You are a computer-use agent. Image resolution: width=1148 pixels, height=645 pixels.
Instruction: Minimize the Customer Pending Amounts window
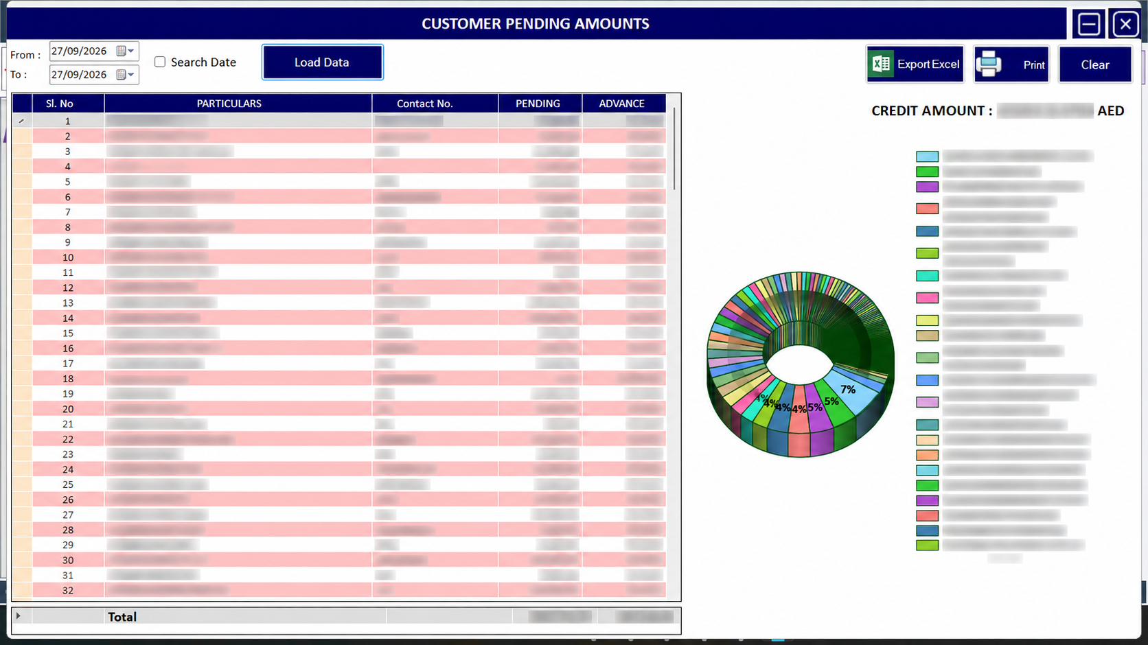click(1088, 24)
